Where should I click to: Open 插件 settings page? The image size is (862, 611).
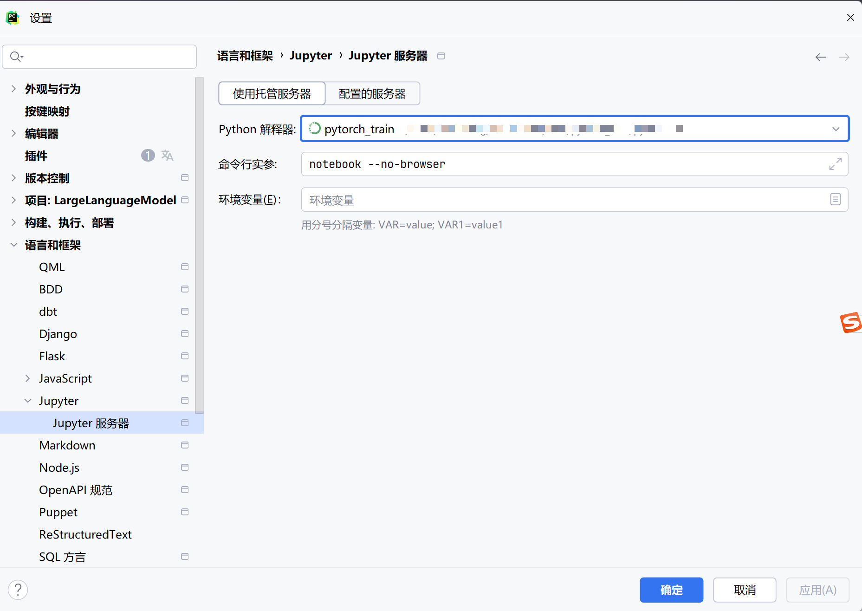[x=36, y=156]
